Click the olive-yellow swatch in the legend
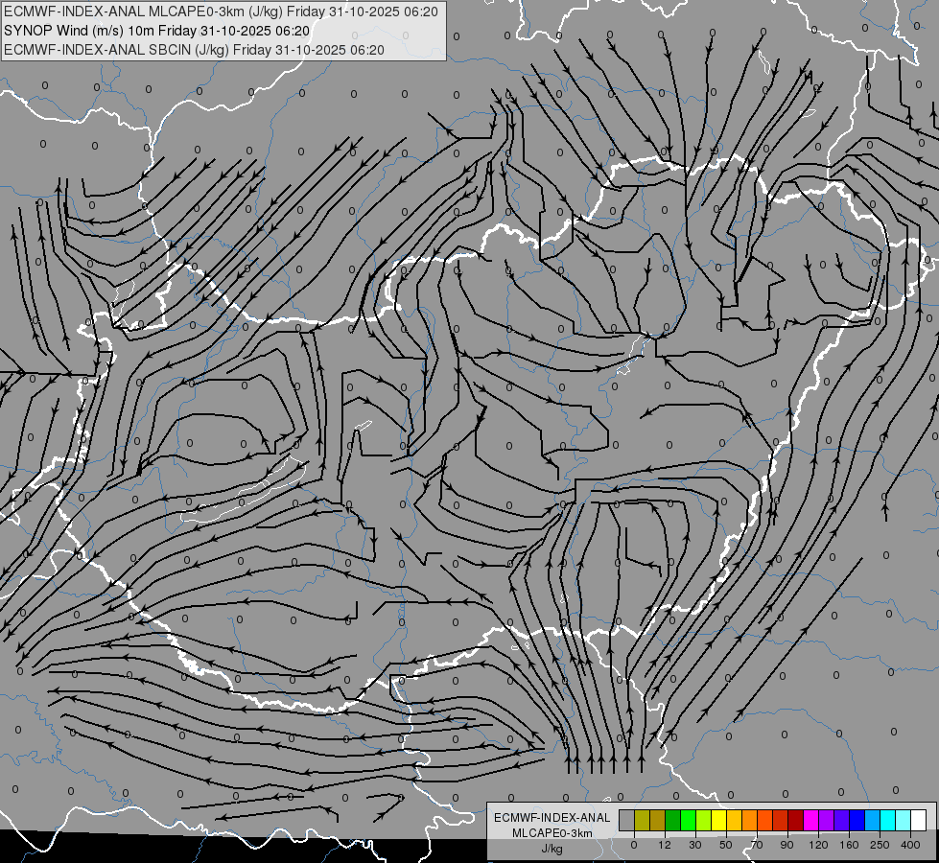 point(642,820)
